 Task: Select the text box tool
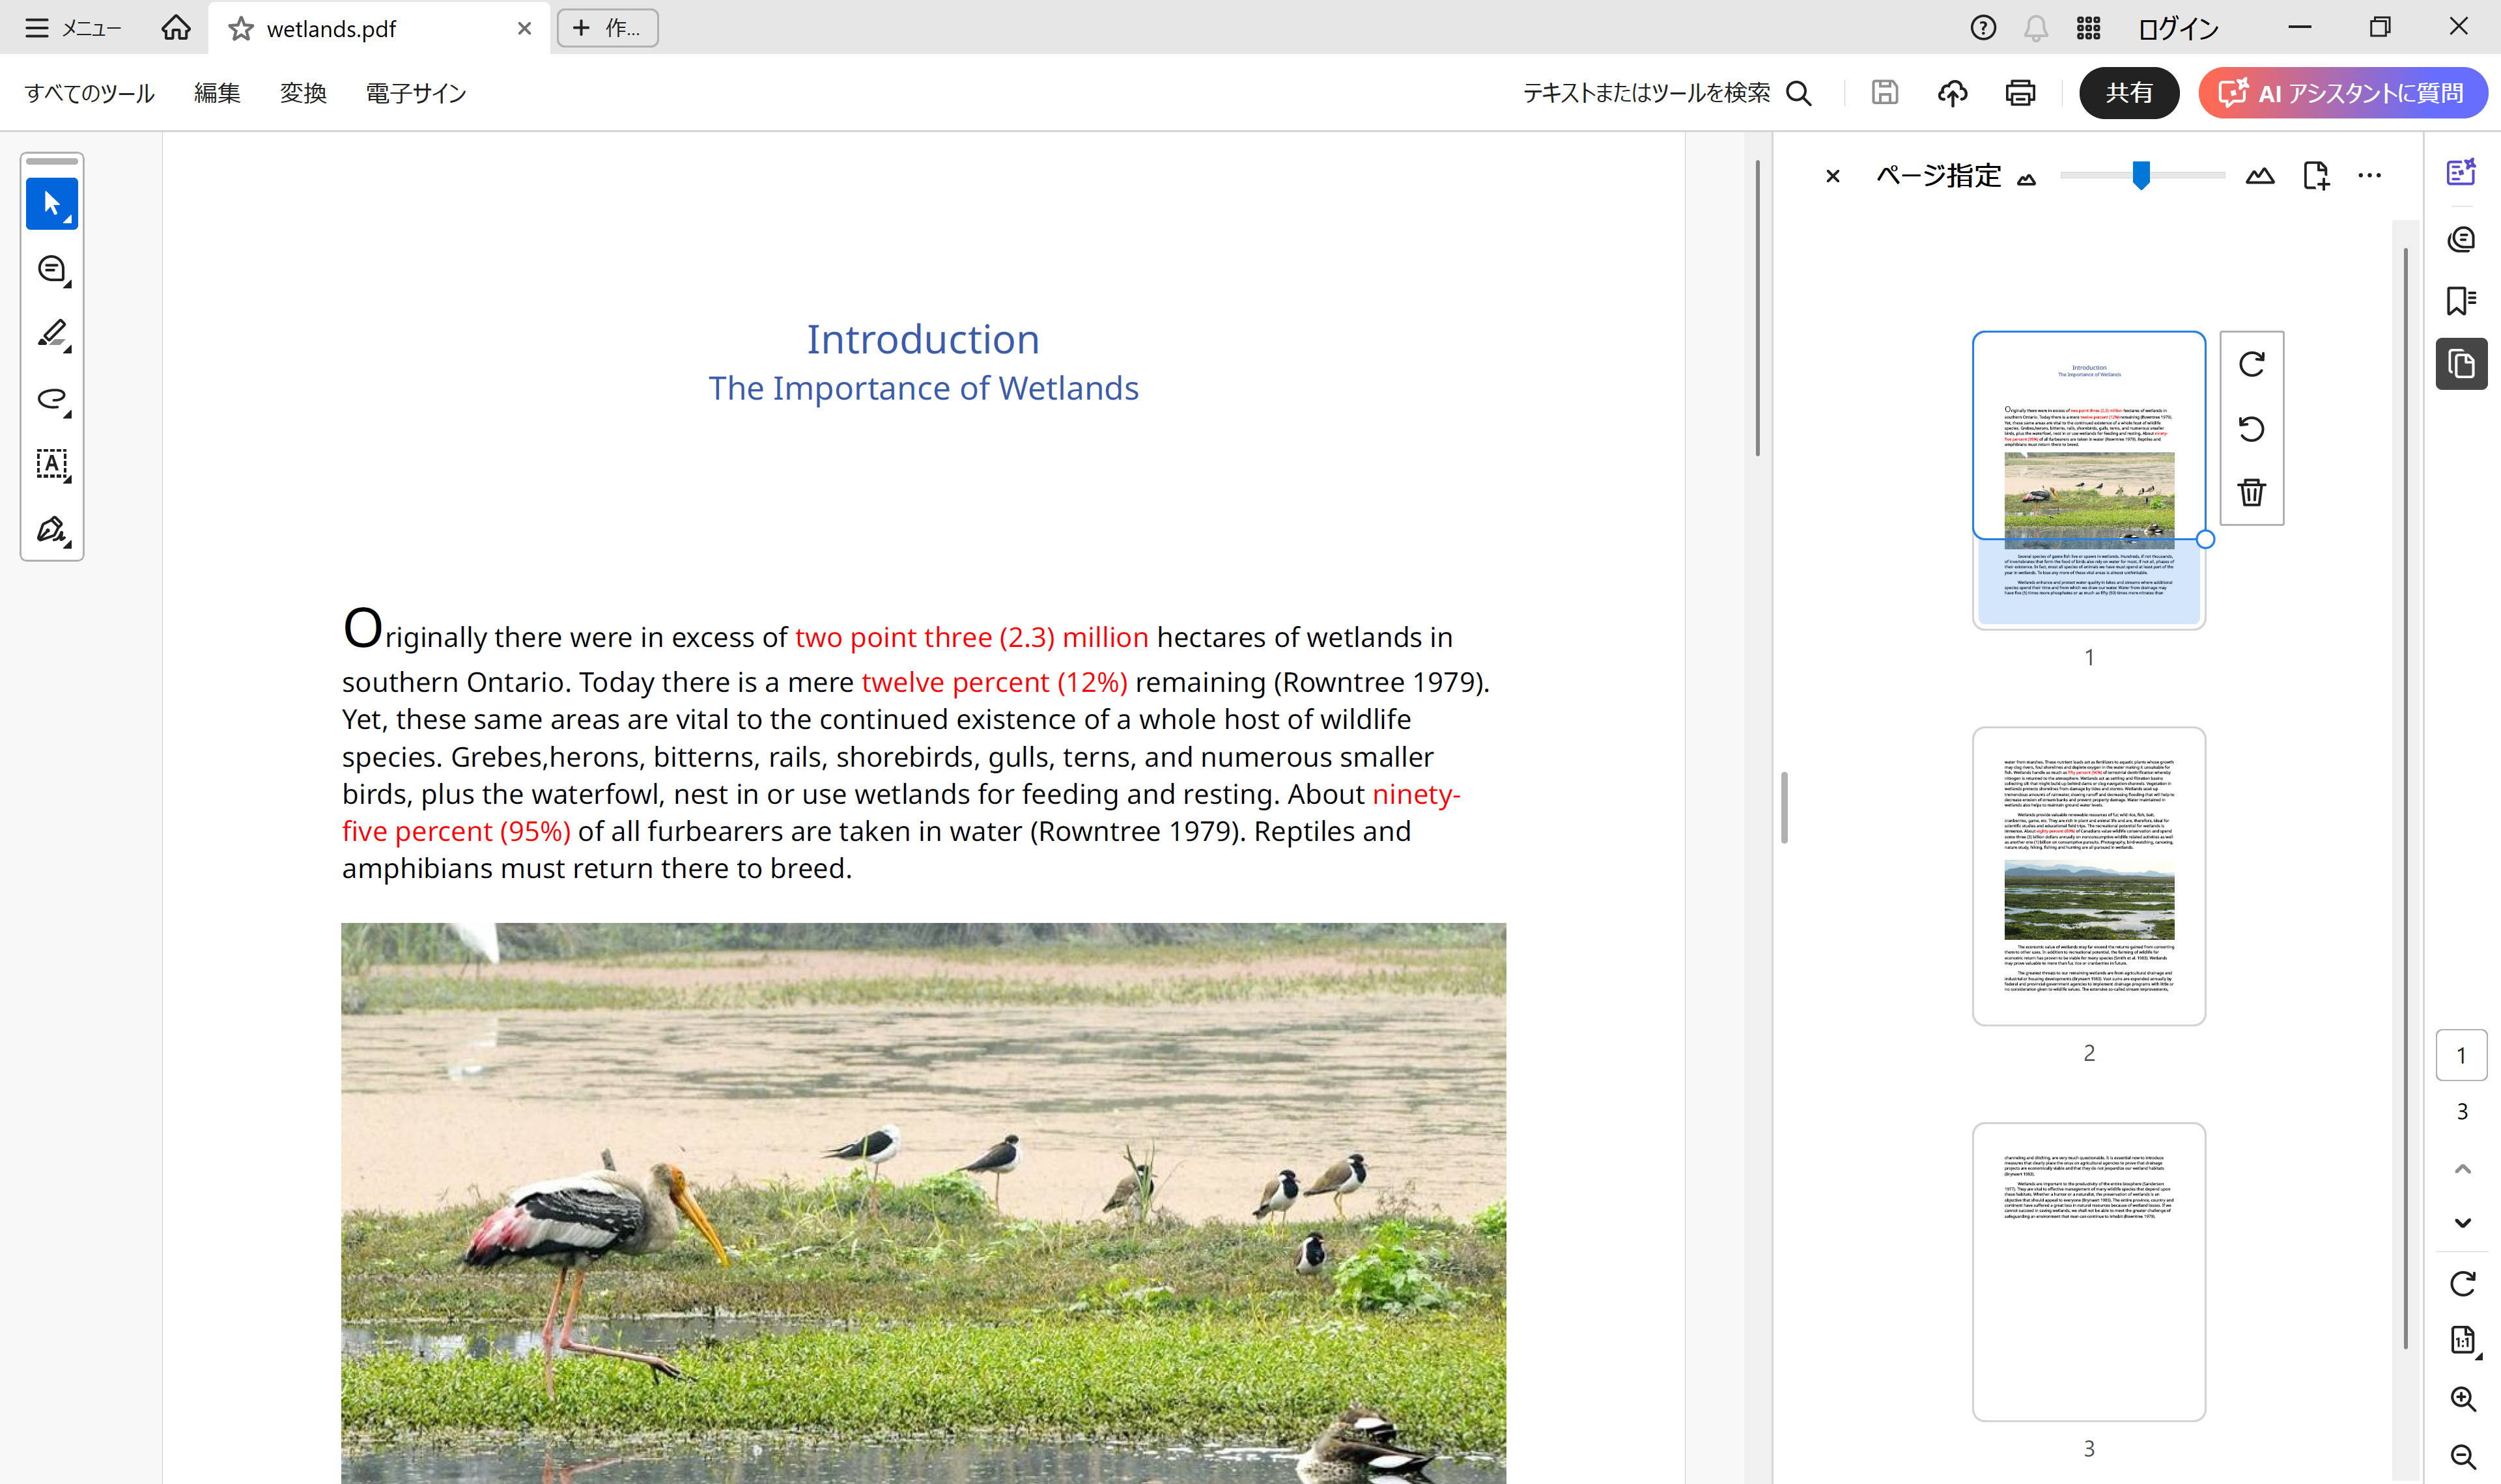coord(52,464)
